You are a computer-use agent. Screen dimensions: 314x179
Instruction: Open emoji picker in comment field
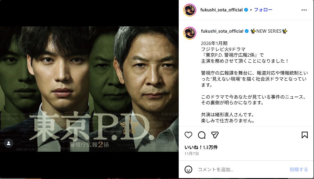188,169
